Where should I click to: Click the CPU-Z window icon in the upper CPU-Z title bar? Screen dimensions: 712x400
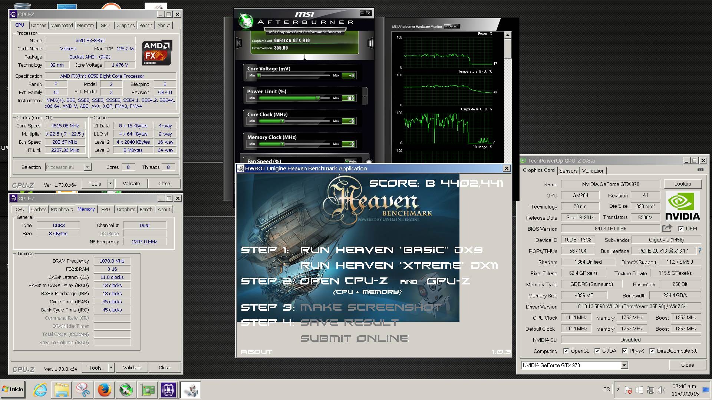tap(13, 14)
